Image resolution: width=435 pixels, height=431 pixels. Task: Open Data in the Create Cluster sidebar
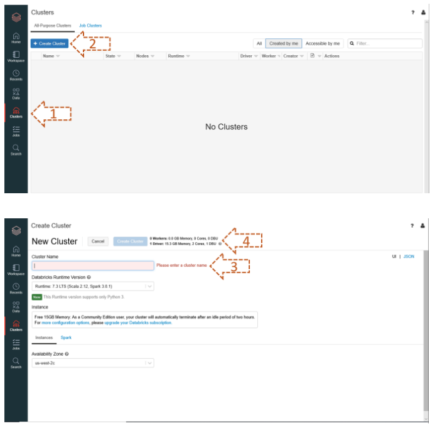[16, 307]
